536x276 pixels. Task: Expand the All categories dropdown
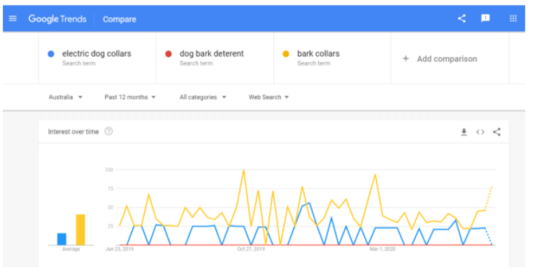click(x=203, y=97)
